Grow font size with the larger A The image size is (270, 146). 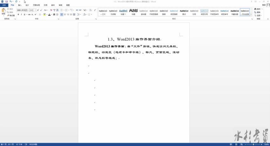coord(38,10)
